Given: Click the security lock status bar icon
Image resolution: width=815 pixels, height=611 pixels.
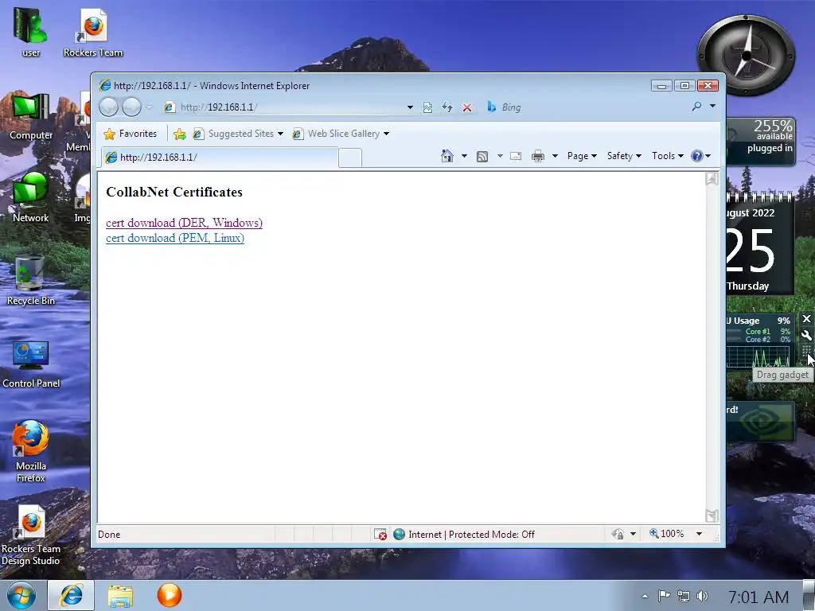Looking at the screenshot, I should [x=618, y=534].
